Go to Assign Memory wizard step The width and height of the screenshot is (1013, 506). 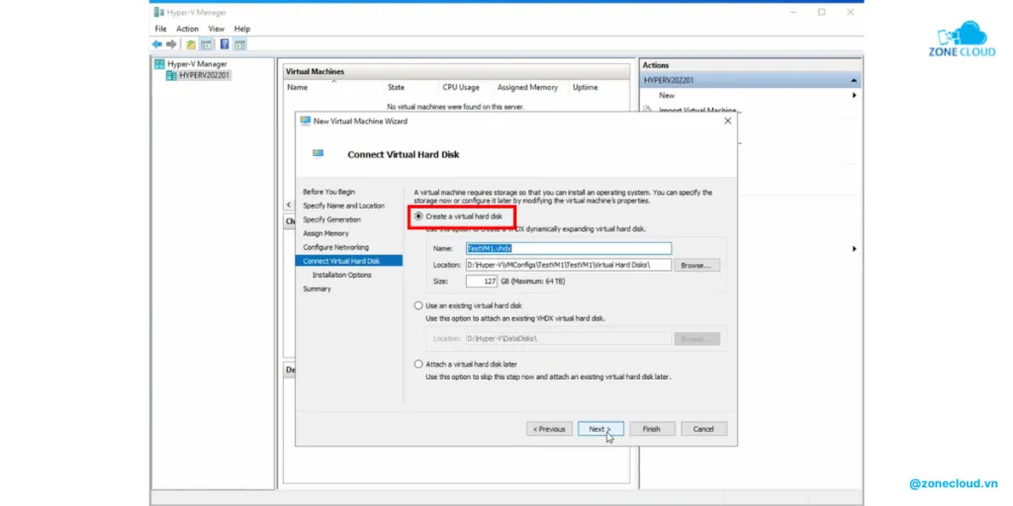[x=325, y=233]
